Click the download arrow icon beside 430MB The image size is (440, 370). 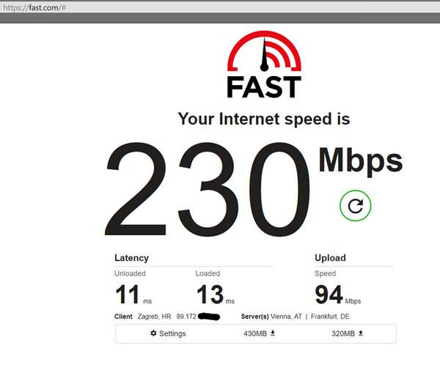click(273, 333)
